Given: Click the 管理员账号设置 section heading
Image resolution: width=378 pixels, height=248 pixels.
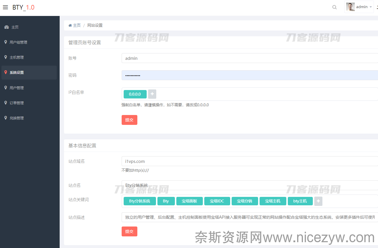Looking at the screenshot, I should point(85,42).
